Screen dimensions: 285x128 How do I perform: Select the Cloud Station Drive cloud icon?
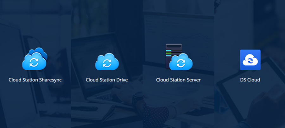[x=107, y=62]
